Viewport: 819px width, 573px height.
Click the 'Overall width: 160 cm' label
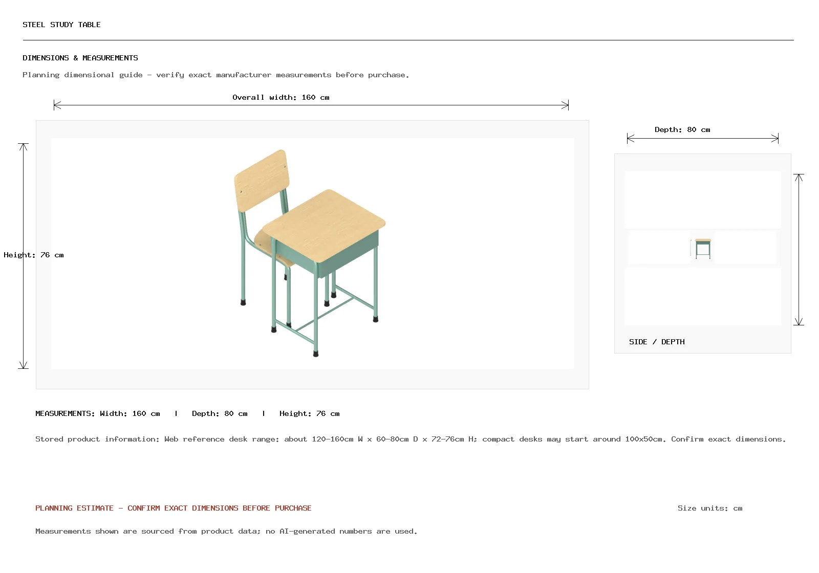281,97
